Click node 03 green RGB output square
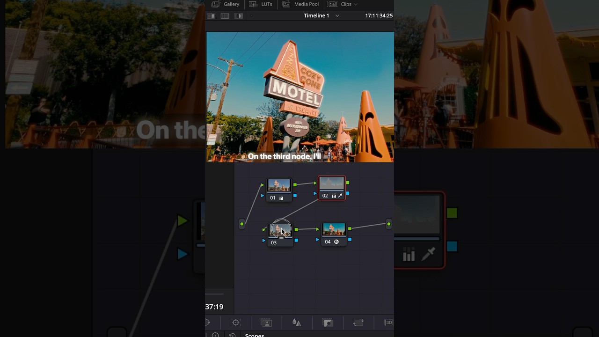599x337 pixels. (296, 229)
